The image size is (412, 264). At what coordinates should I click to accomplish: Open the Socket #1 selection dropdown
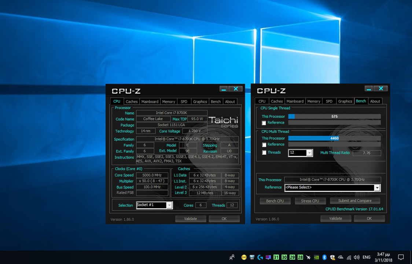click(155, 205)
